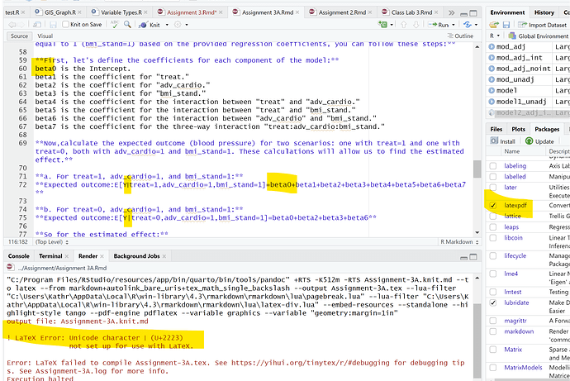Check the leaps package
The width and height of the screenshot is (570, 381).
(493, 226)
